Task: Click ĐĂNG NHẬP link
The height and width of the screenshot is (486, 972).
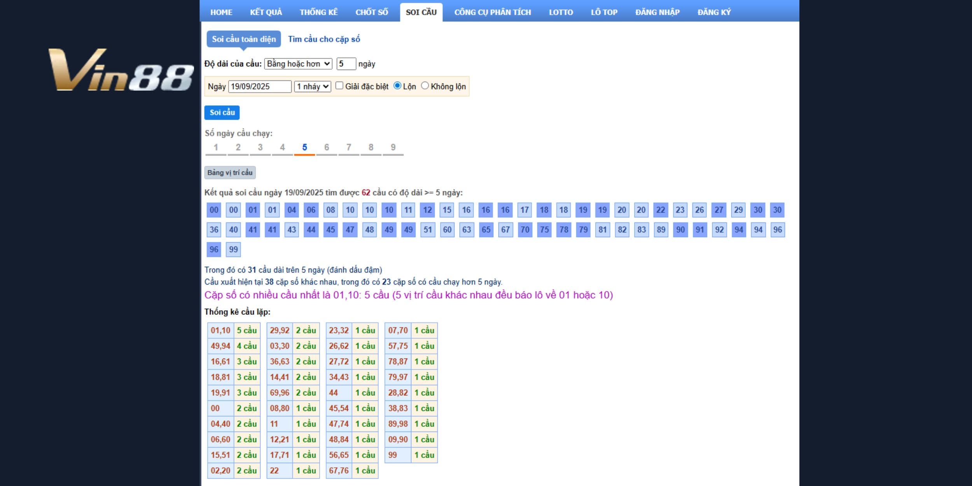Action: click(657, 12)
